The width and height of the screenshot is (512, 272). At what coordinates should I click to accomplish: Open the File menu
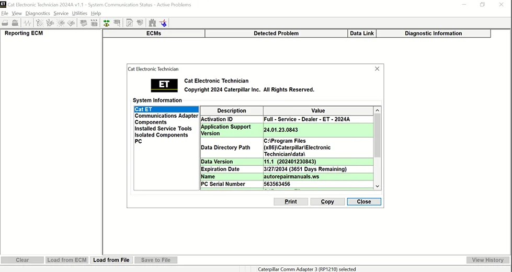[x=5, y=13]
